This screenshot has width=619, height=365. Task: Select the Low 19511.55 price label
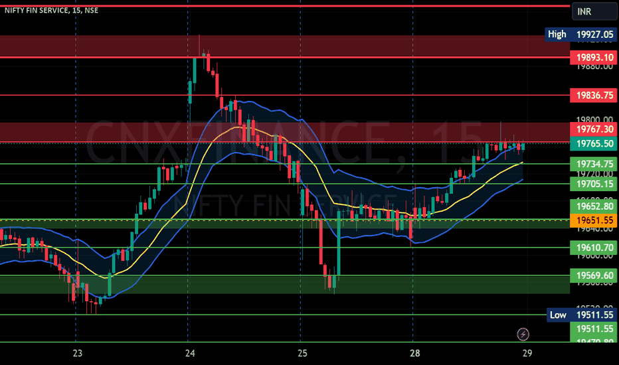pyautogui.click(x=582, y=315)
